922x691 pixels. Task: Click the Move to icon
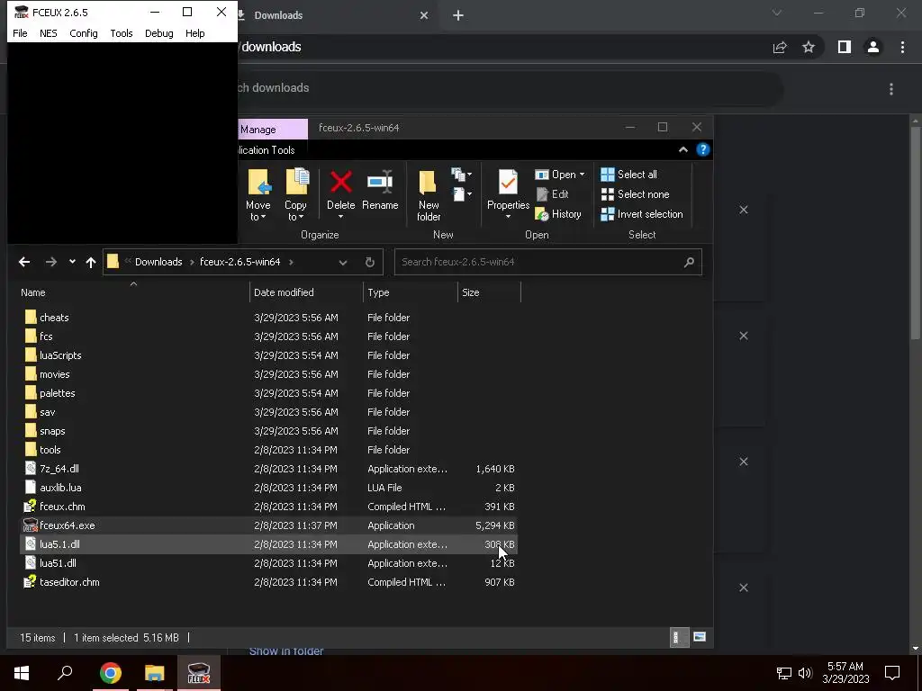(258, 182)
